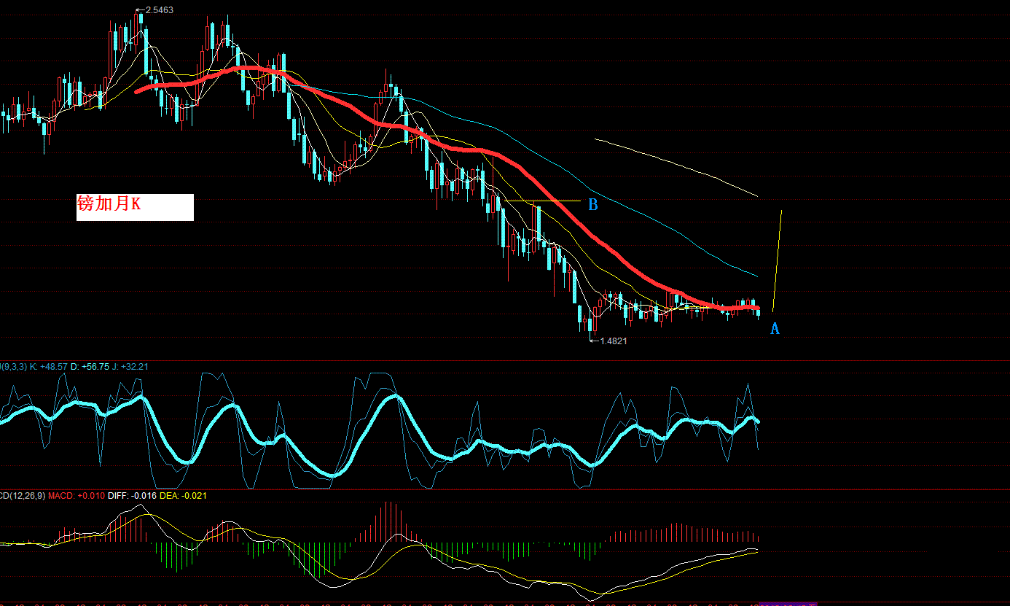
Task: Click the DIFF: -0.016 readout
Action: (x=131, y=496)
